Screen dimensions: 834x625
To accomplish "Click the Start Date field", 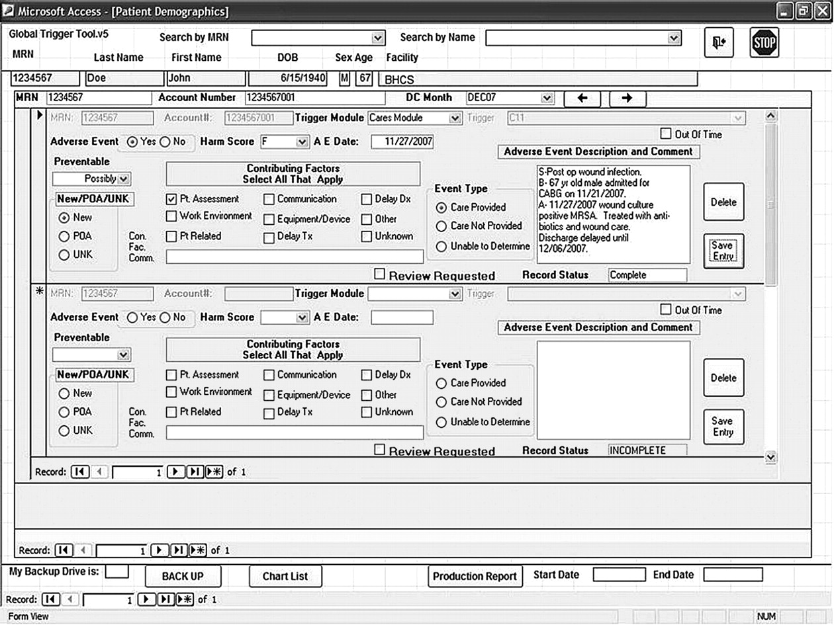I will click(619, 575).
